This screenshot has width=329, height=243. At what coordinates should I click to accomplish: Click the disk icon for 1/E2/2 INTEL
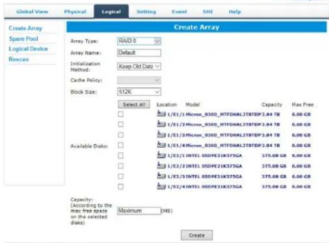tap(161, 165)
